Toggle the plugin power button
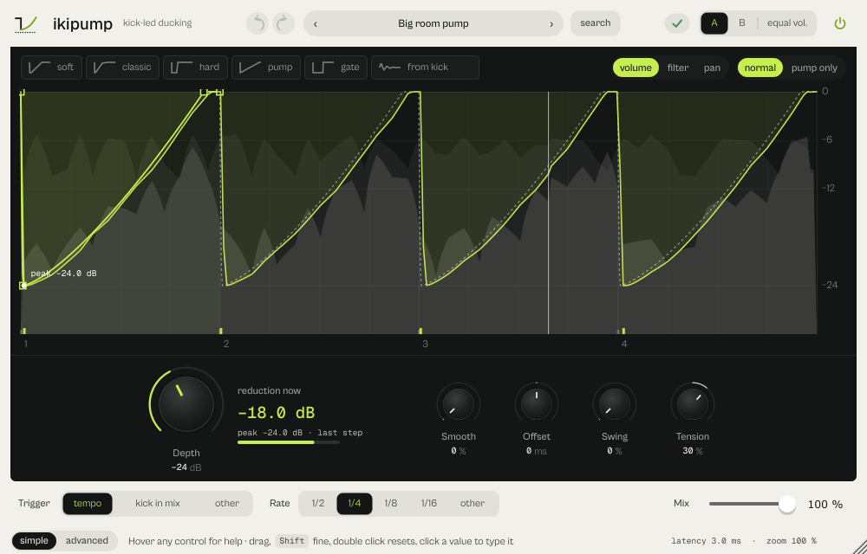867x554 pixels. click(840, 23)
